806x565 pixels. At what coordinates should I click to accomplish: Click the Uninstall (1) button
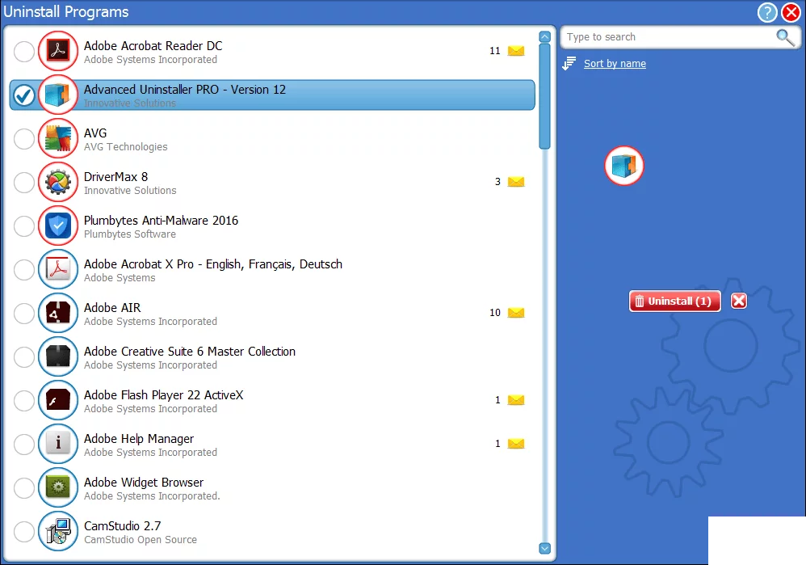pyautogui.click(x=675, y=301)
